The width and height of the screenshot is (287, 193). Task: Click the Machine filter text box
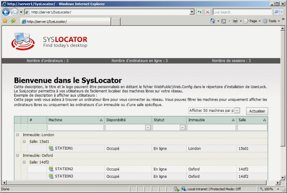(75, 127)
